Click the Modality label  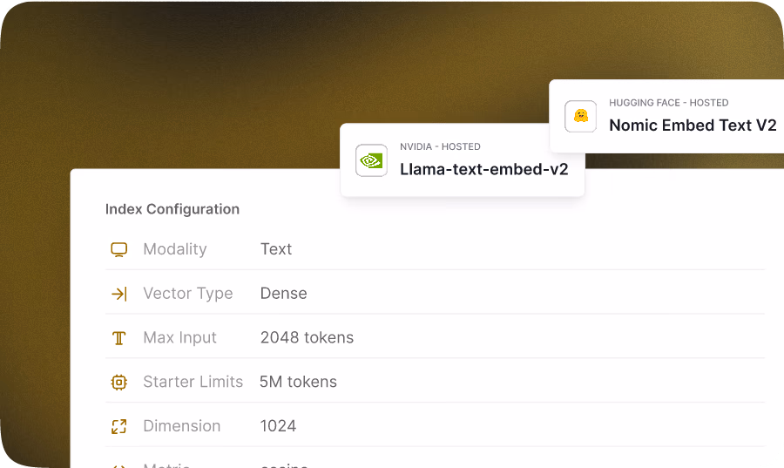coord(175,249)
